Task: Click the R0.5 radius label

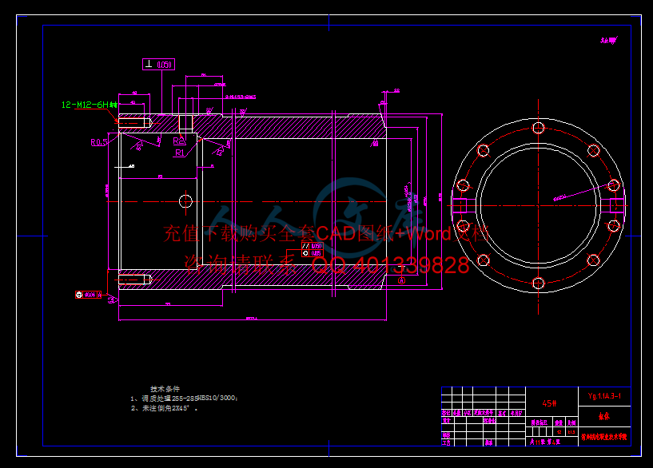Action: point(99,142)
